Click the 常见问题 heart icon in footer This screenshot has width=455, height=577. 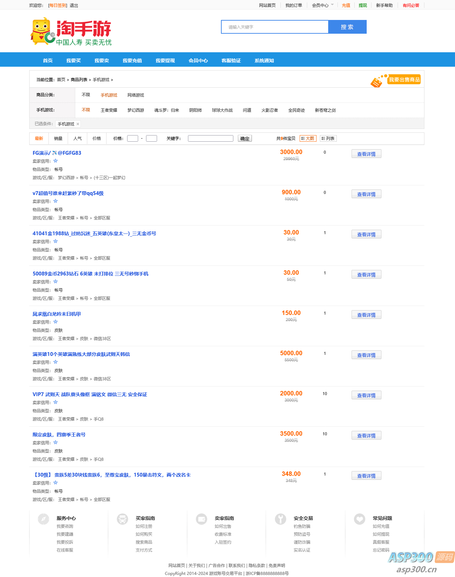[x=359, y=519]
